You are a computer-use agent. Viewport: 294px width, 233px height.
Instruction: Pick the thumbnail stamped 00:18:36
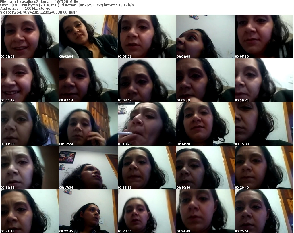pyautogui.click(x=147, y=167)
